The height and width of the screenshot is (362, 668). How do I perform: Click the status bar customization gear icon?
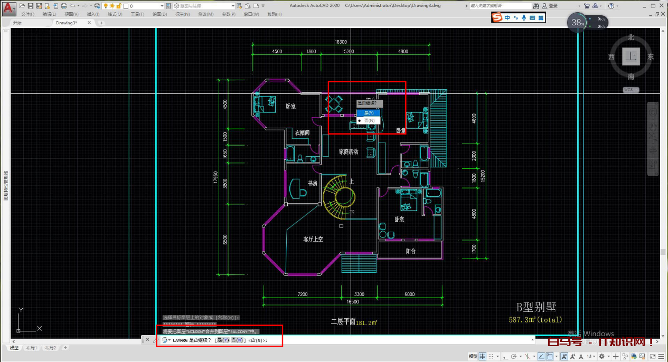(662, 356)
